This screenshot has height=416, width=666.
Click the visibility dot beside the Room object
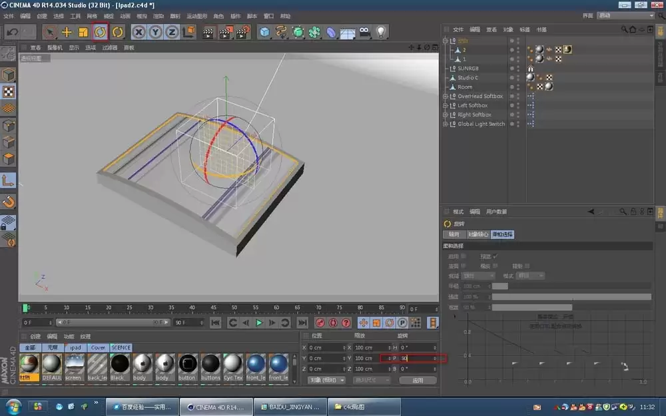point(512,87)
